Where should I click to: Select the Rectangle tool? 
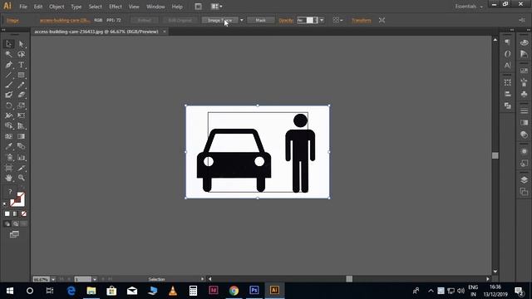(x=21, y=75)
